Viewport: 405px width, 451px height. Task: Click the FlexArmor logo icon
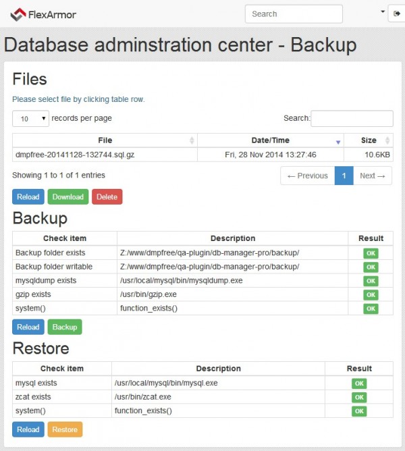18,13
